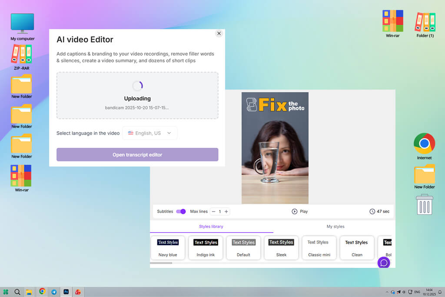Decrease Max lines with the minus button

[x=214, y=211]
